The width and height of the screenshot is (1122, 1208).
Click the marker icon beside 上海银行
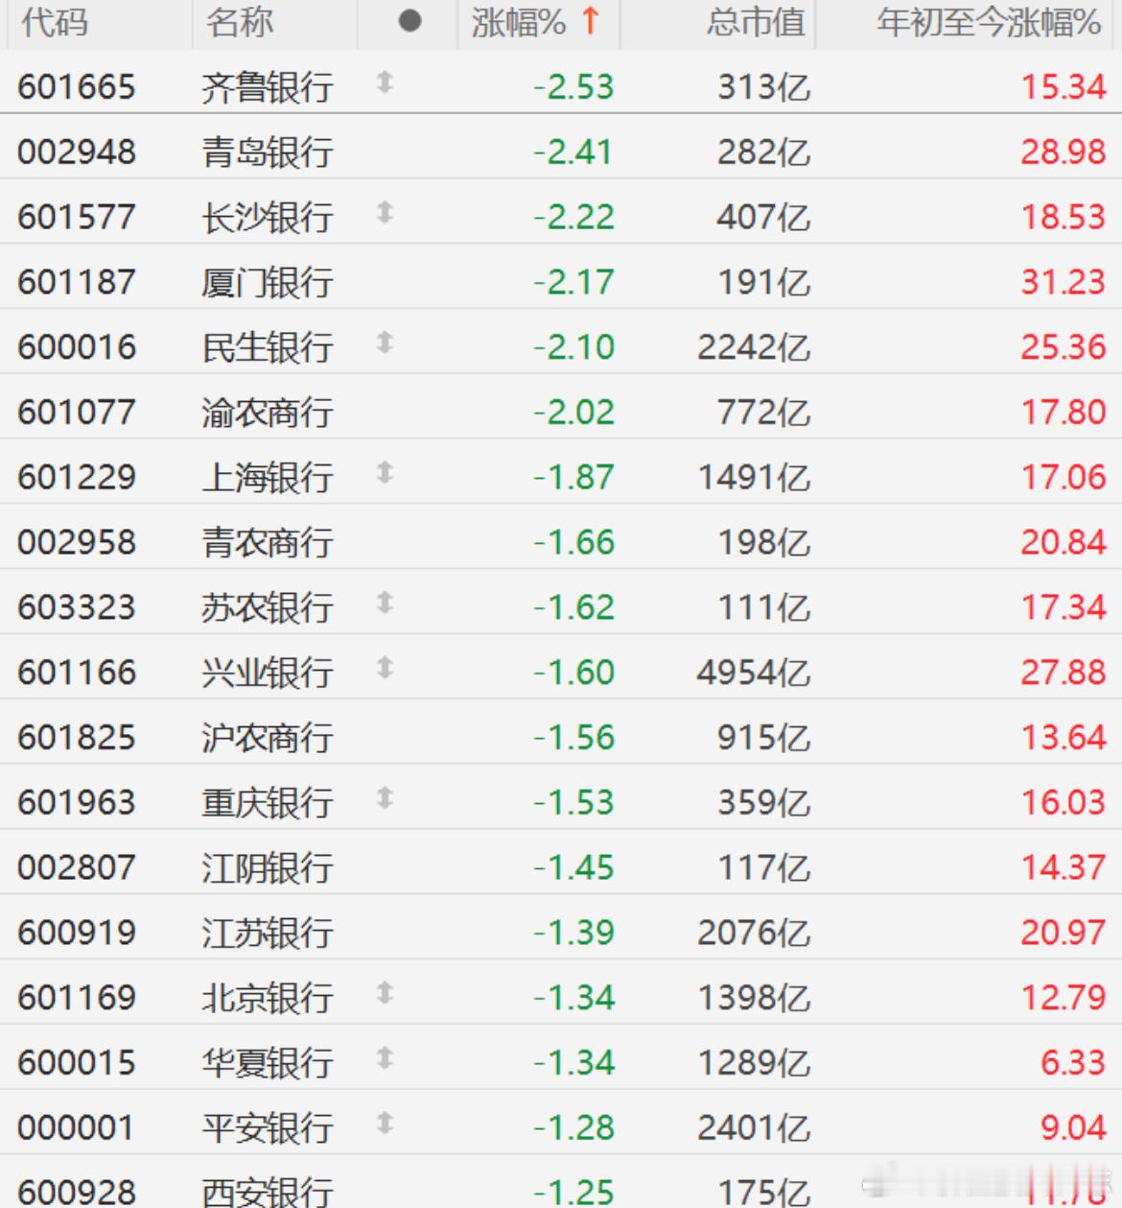click(x=385, y=472)
